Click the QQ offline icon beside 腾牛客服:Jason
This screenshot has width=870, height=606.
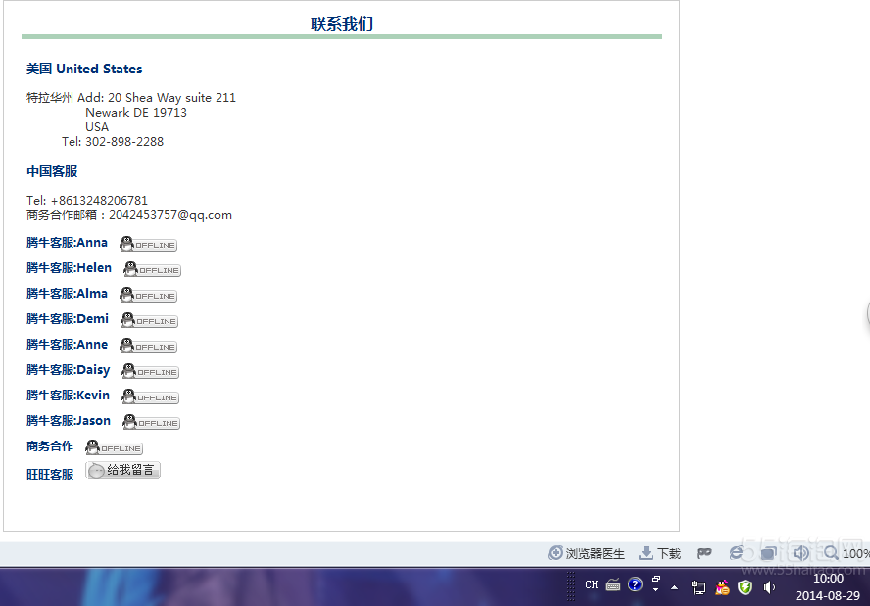pyautogui.click(x=152, y=423)
